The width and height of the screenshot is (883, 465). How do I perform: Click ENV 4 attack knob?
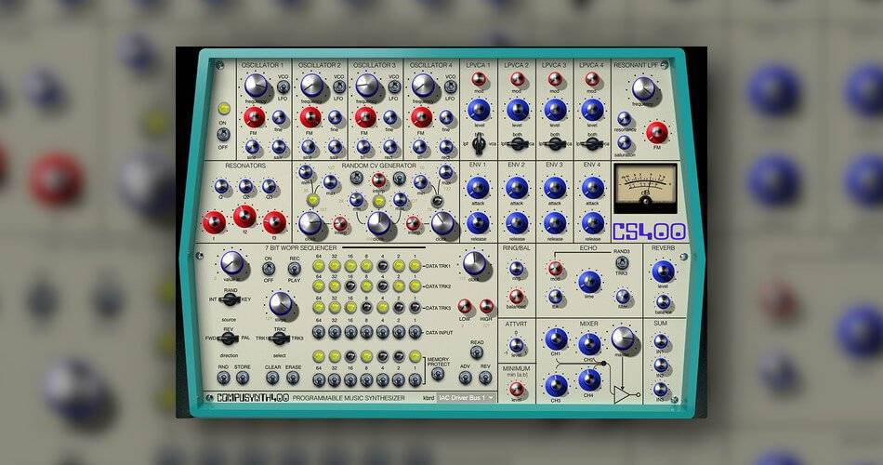(x=592, y=188)
